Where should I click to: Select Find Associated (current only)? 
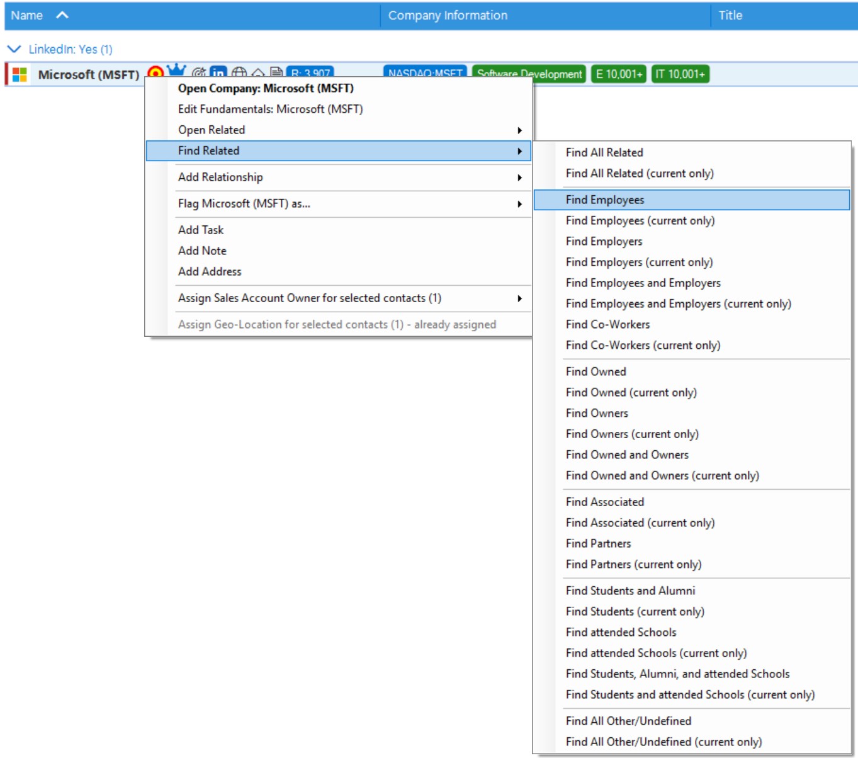(692, 523)
